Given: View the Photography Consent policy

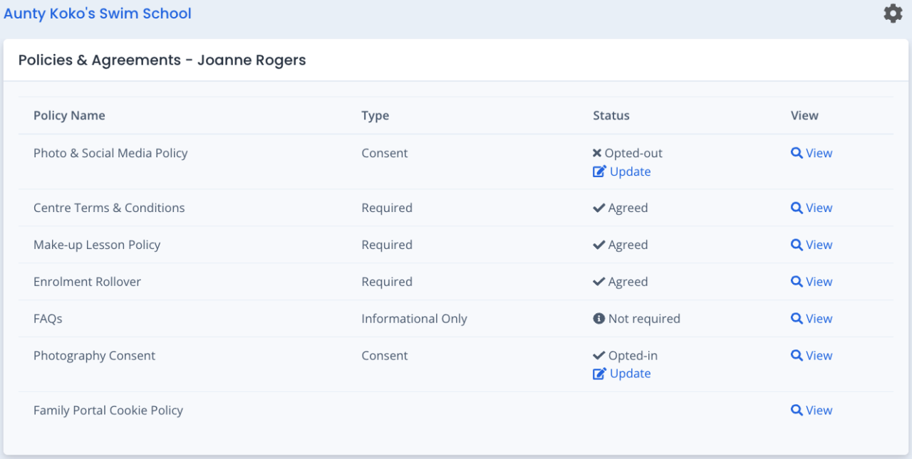Looking at the screenshot, I should 818,356.
